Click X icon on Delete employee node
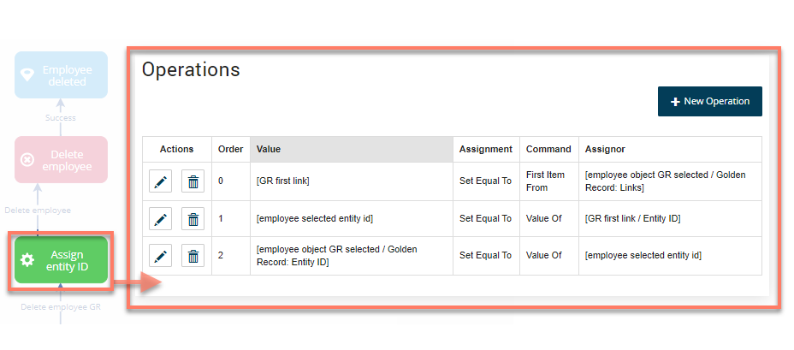Image resolution: width=794 pixels, height=350 pixels. (27, 160)
